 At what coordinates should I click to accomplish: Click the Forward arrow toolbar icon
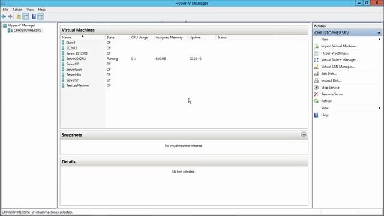tap(10, 17)
